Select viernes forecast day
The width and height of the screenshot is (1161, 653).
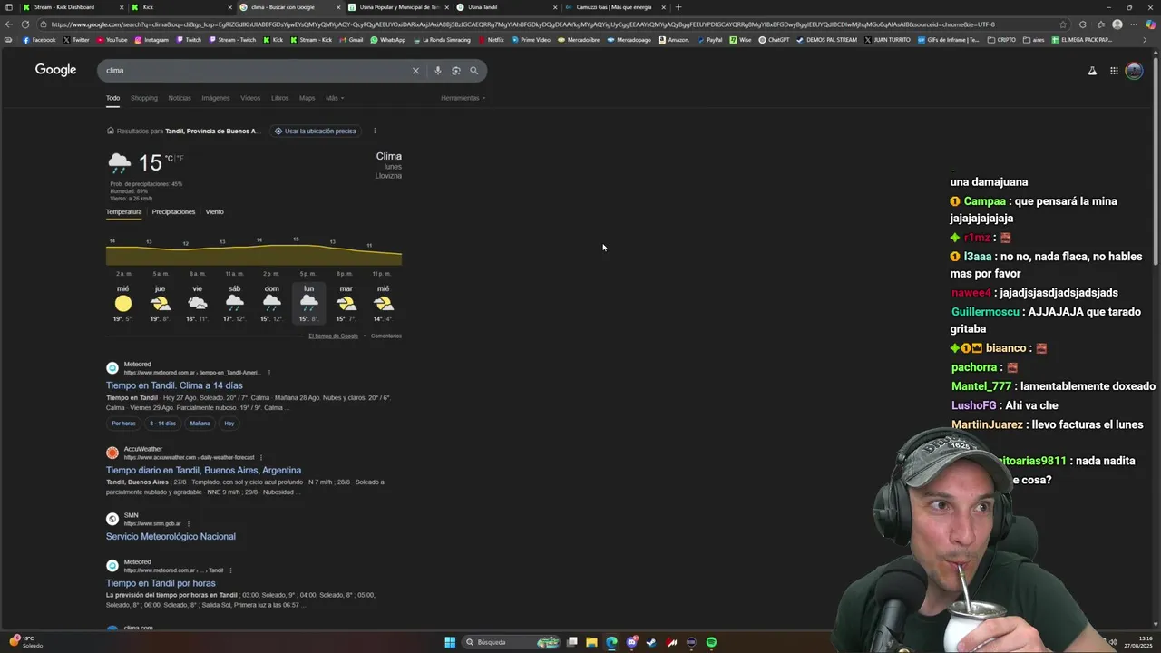(197, 304)
